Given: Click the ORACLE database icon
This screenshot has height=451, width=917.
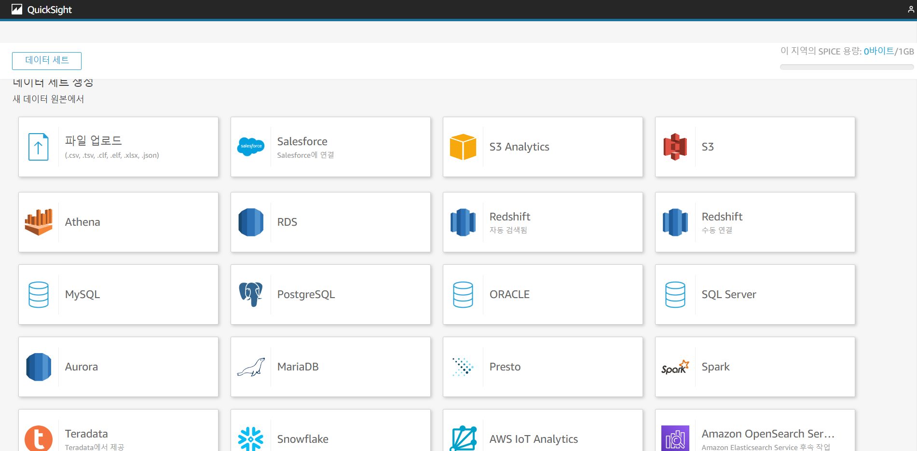Looking at the screenshot, I should 463,294.
